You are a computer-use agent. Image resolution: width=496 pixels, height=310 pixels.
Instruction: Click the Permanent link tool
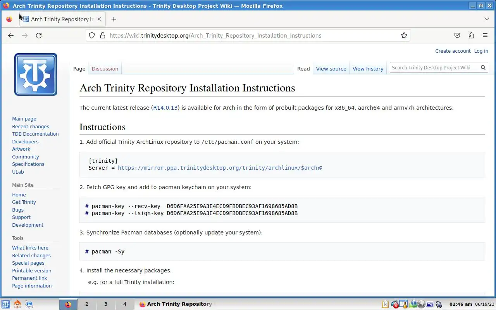tap(29, 278)
